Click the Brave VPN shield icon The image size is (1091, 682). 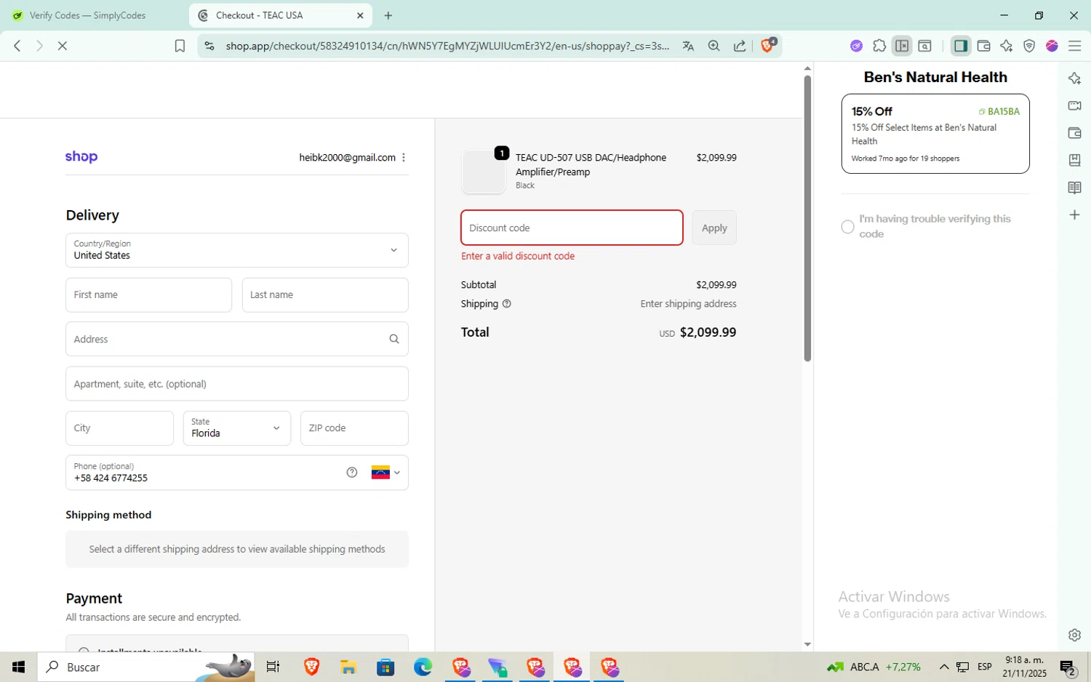1029,46
